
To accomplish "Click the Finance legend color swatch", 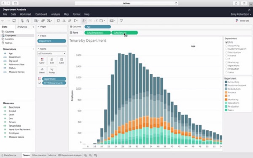I will tap(226, 92).
